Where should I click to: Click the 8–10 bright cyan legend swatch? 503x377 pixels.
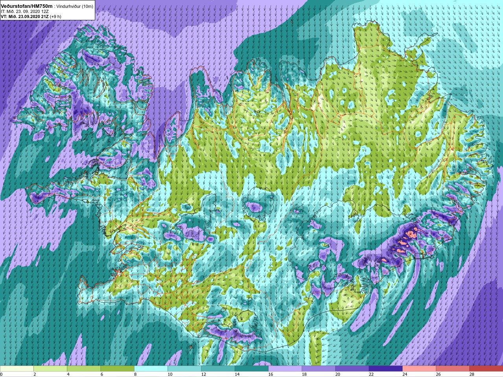[x=151, y=369]
